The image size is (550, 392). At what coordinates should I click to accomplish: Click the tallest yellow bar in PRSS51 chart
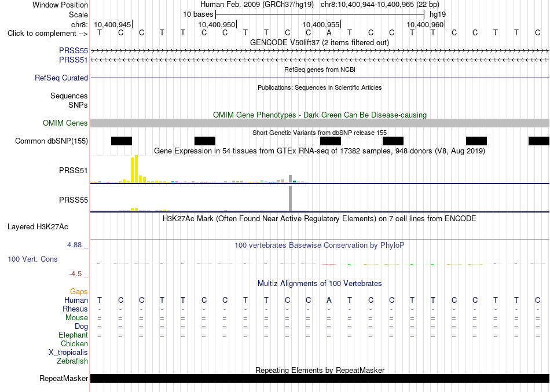137,169
